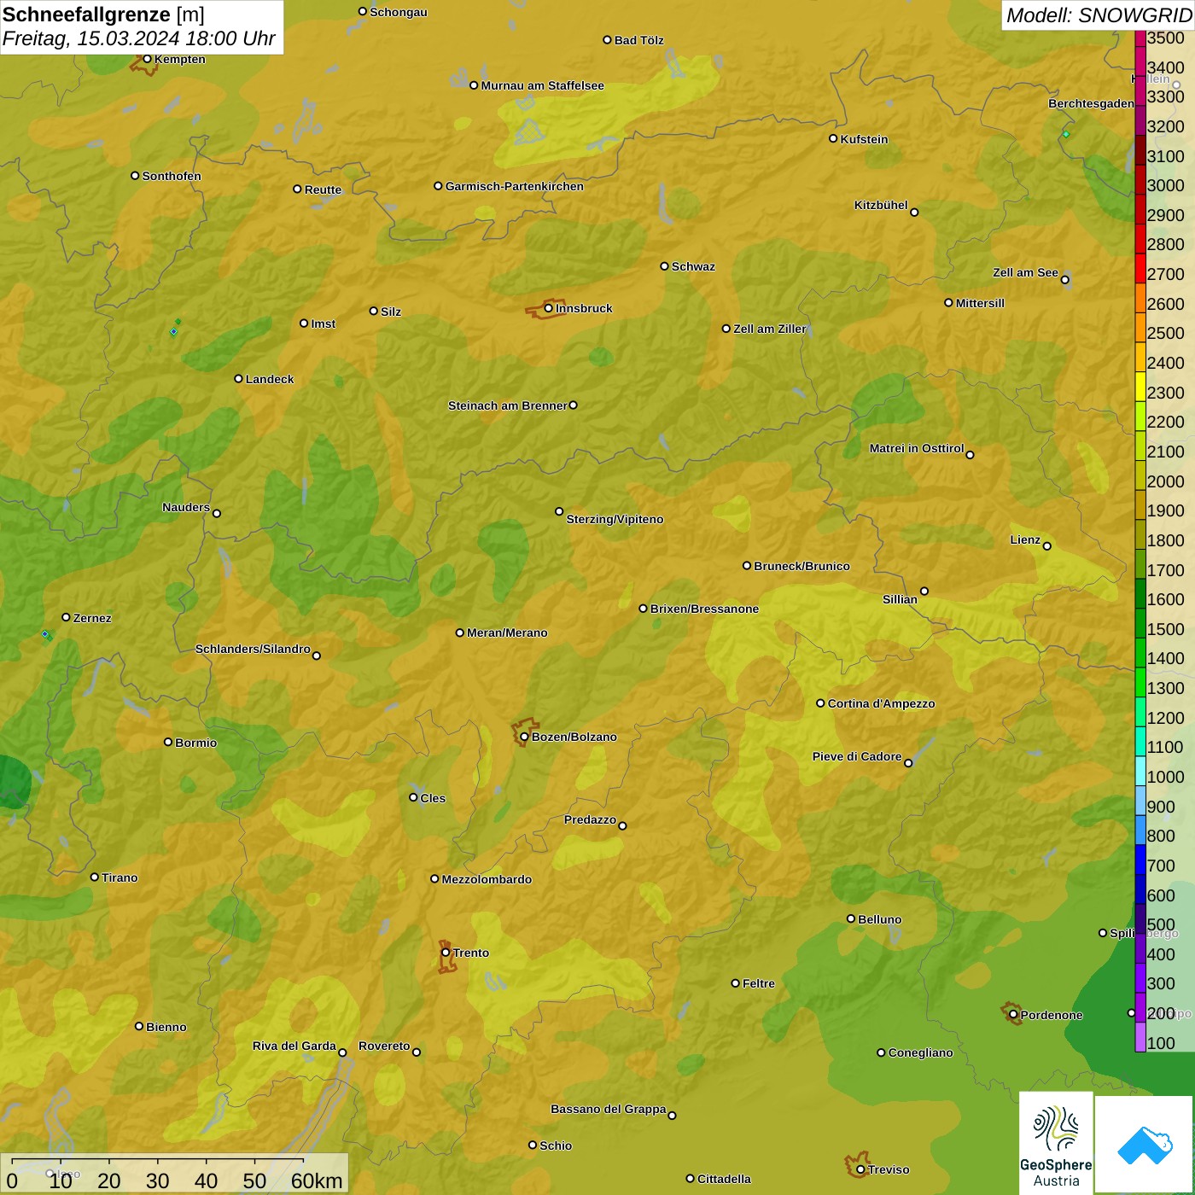Select the Trento city marker
The height and width of the screenshot is (1195, 1195).
446,953
